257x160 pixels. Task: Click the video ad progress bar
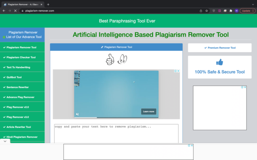(116, 117)
